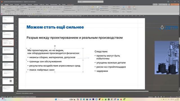Click Преобразовать в SmartArt icon
This screenshot has height=101, width=180.
pyautogui.click(x=69, y=10)
